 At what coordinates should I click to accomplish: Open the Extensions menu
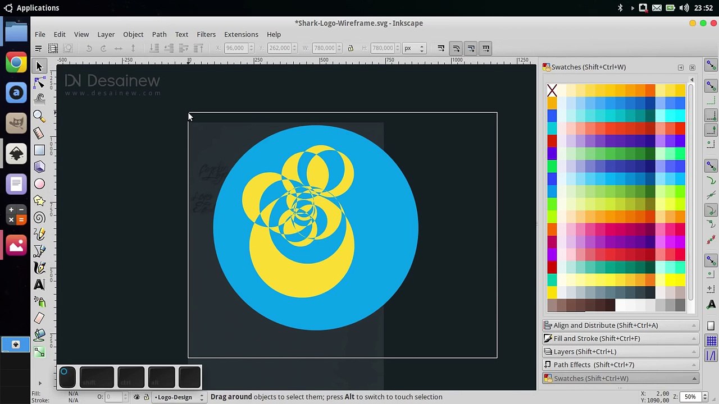[241, 34]
